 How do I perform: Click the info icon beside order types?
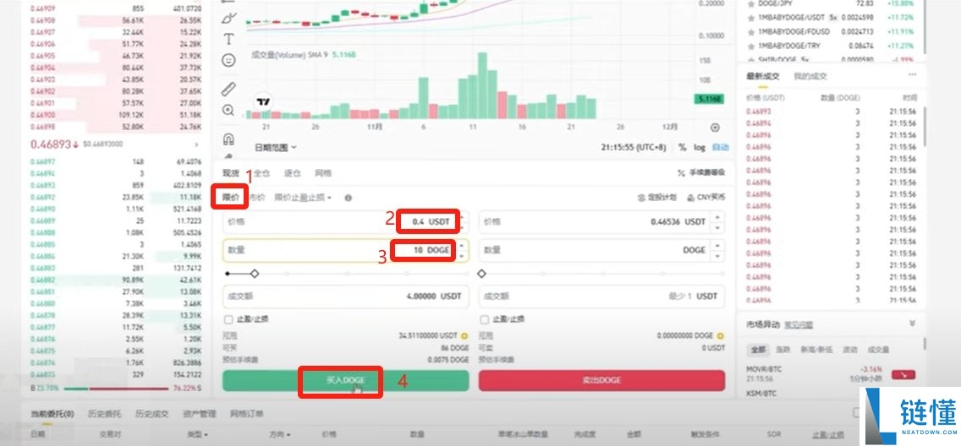(349, 198)
